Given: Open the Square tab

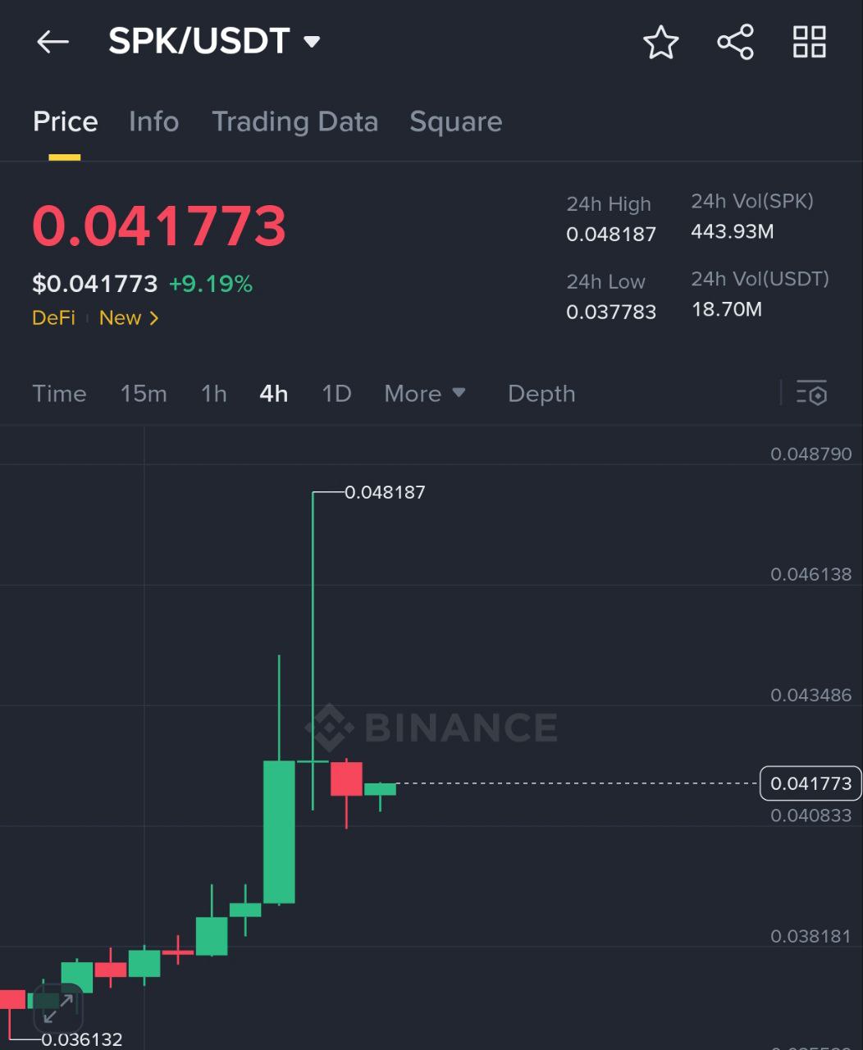Looking at the screenshot, I should (455, 122).
